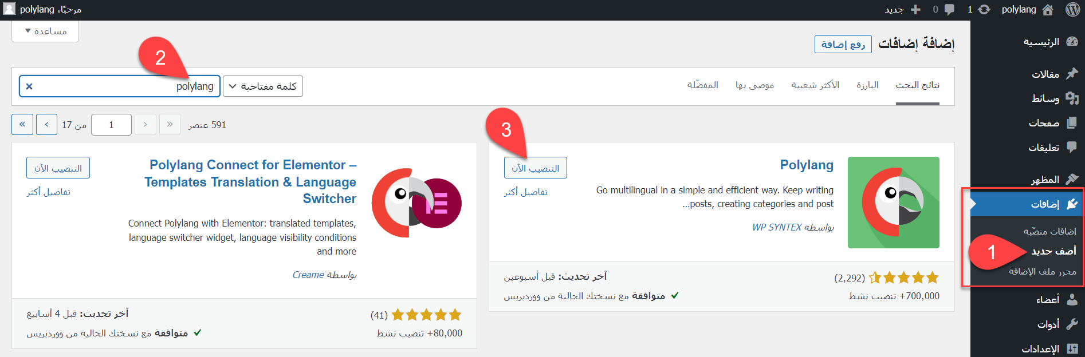Click مرحبًا، polylang account greeting
This screenshot has width=1085, height=357.
pos(50,9)
